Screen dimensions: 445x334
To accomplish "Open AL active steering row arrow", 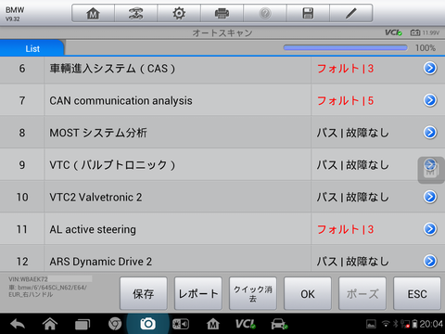I will 430,229.
